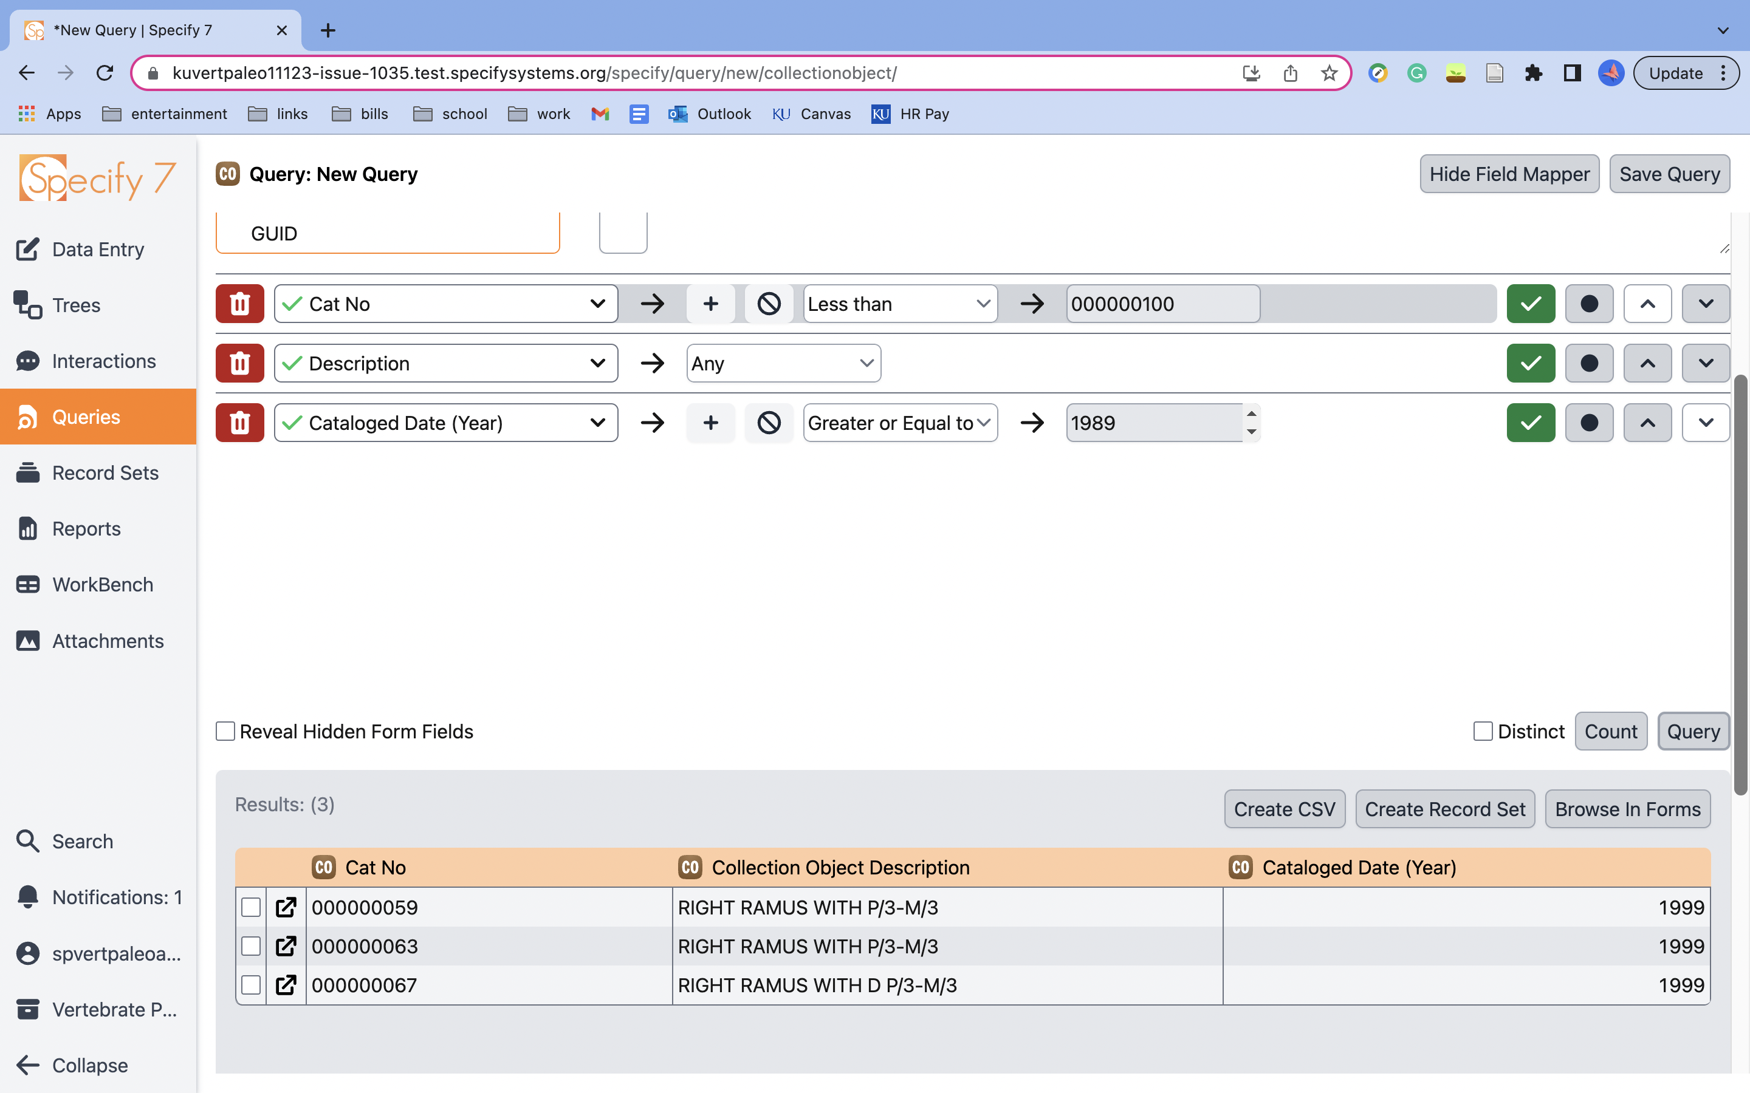
Task: Change the Any operator for Description
Action: pos(783,363)
